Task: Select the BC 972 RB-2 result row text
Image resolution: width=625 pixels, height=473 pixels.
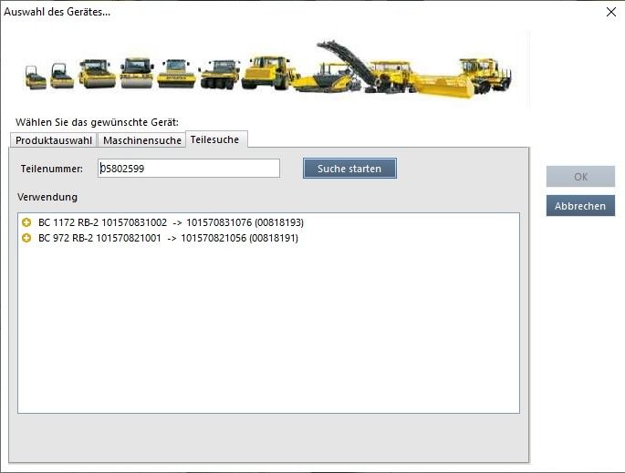Action: [x=168, y=238]
